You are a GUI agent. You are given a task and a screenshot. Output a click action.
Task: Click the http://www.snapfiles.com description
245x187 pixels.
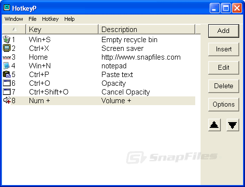(141, 57)
